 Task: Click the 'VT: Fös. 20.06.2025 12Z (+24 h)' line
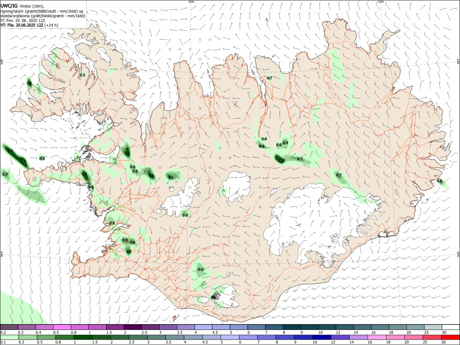[29, 25]
